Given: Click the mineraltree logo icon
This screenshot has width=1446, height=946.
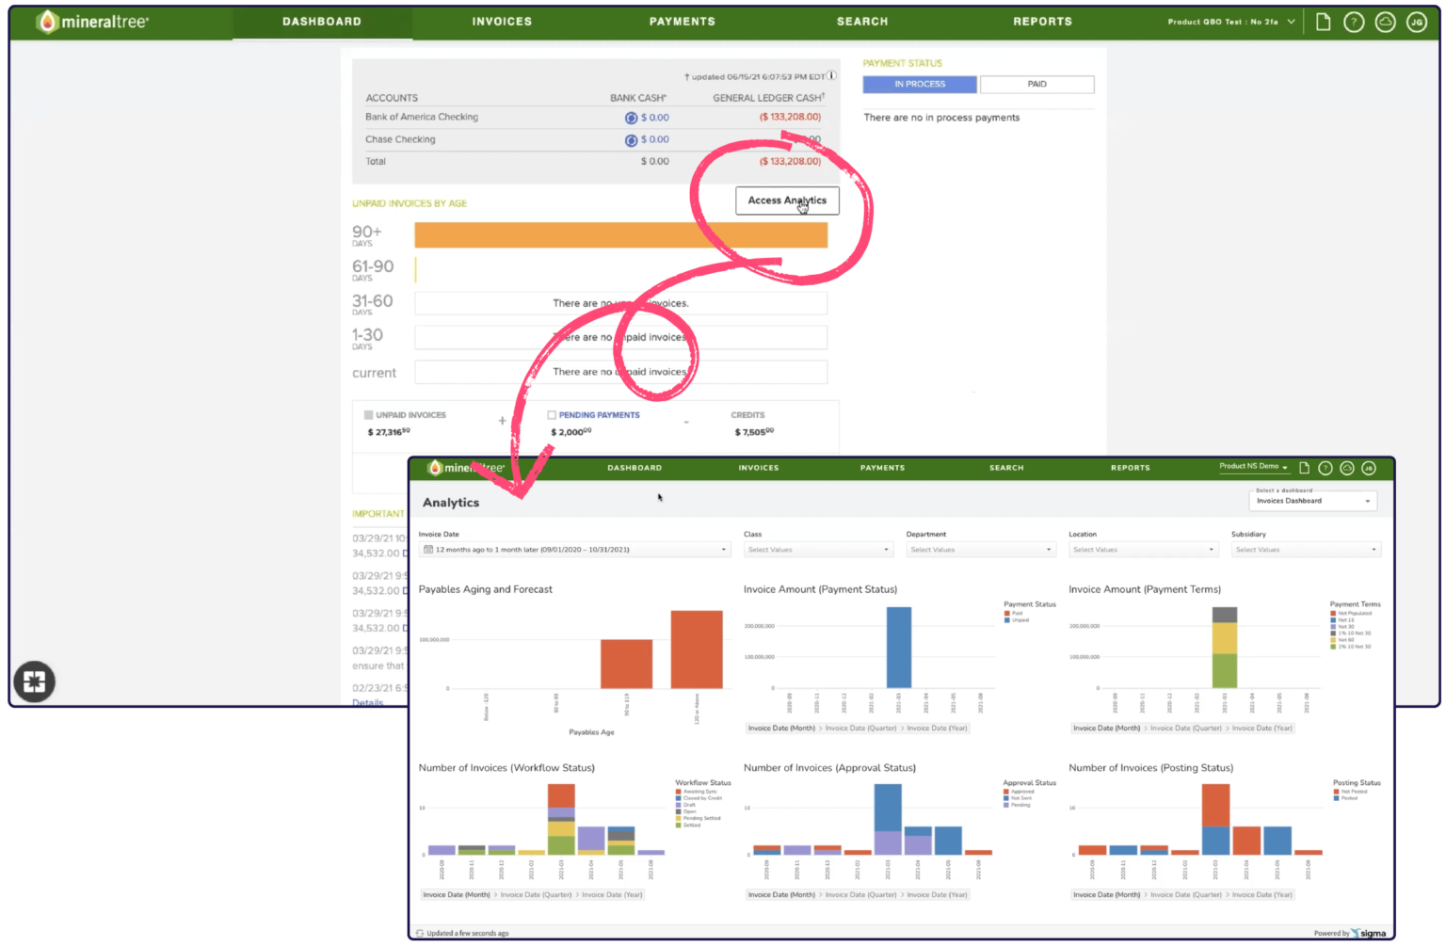Looking at the screenshot, I should tap(47, 20).
